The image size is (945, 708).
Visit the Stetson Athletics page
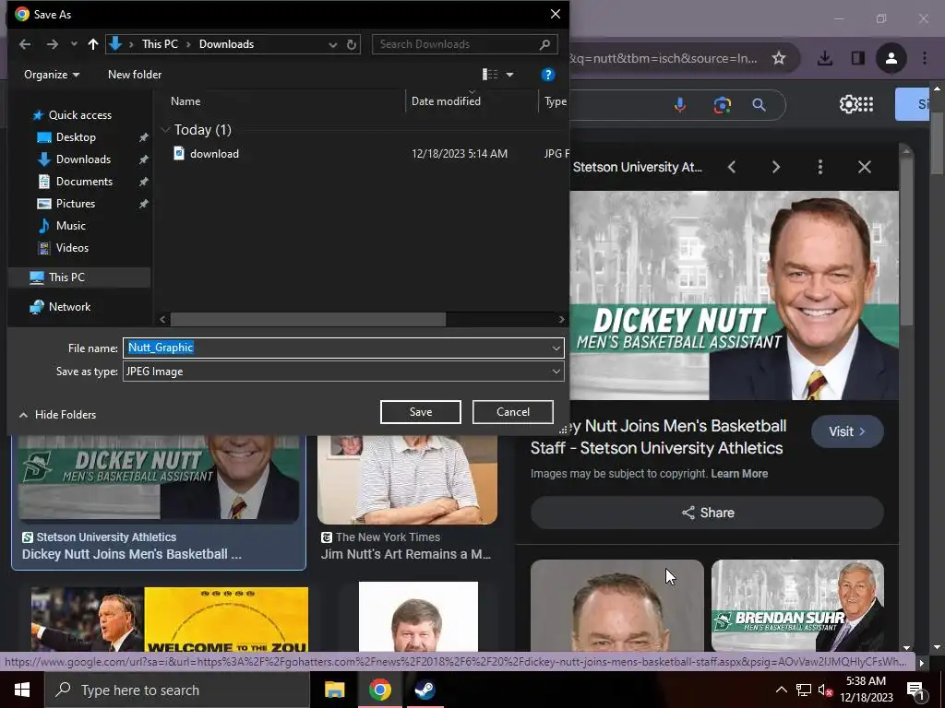point(847,431)
